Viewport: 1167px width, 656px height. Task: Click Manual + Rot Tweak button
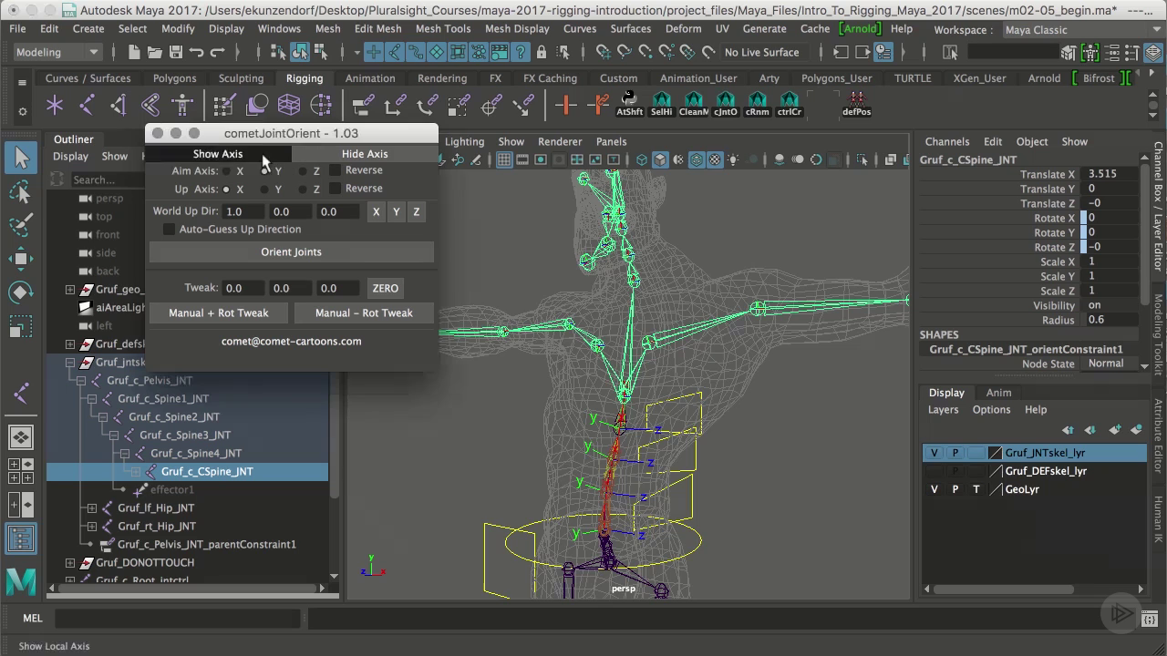pos(219,313)
